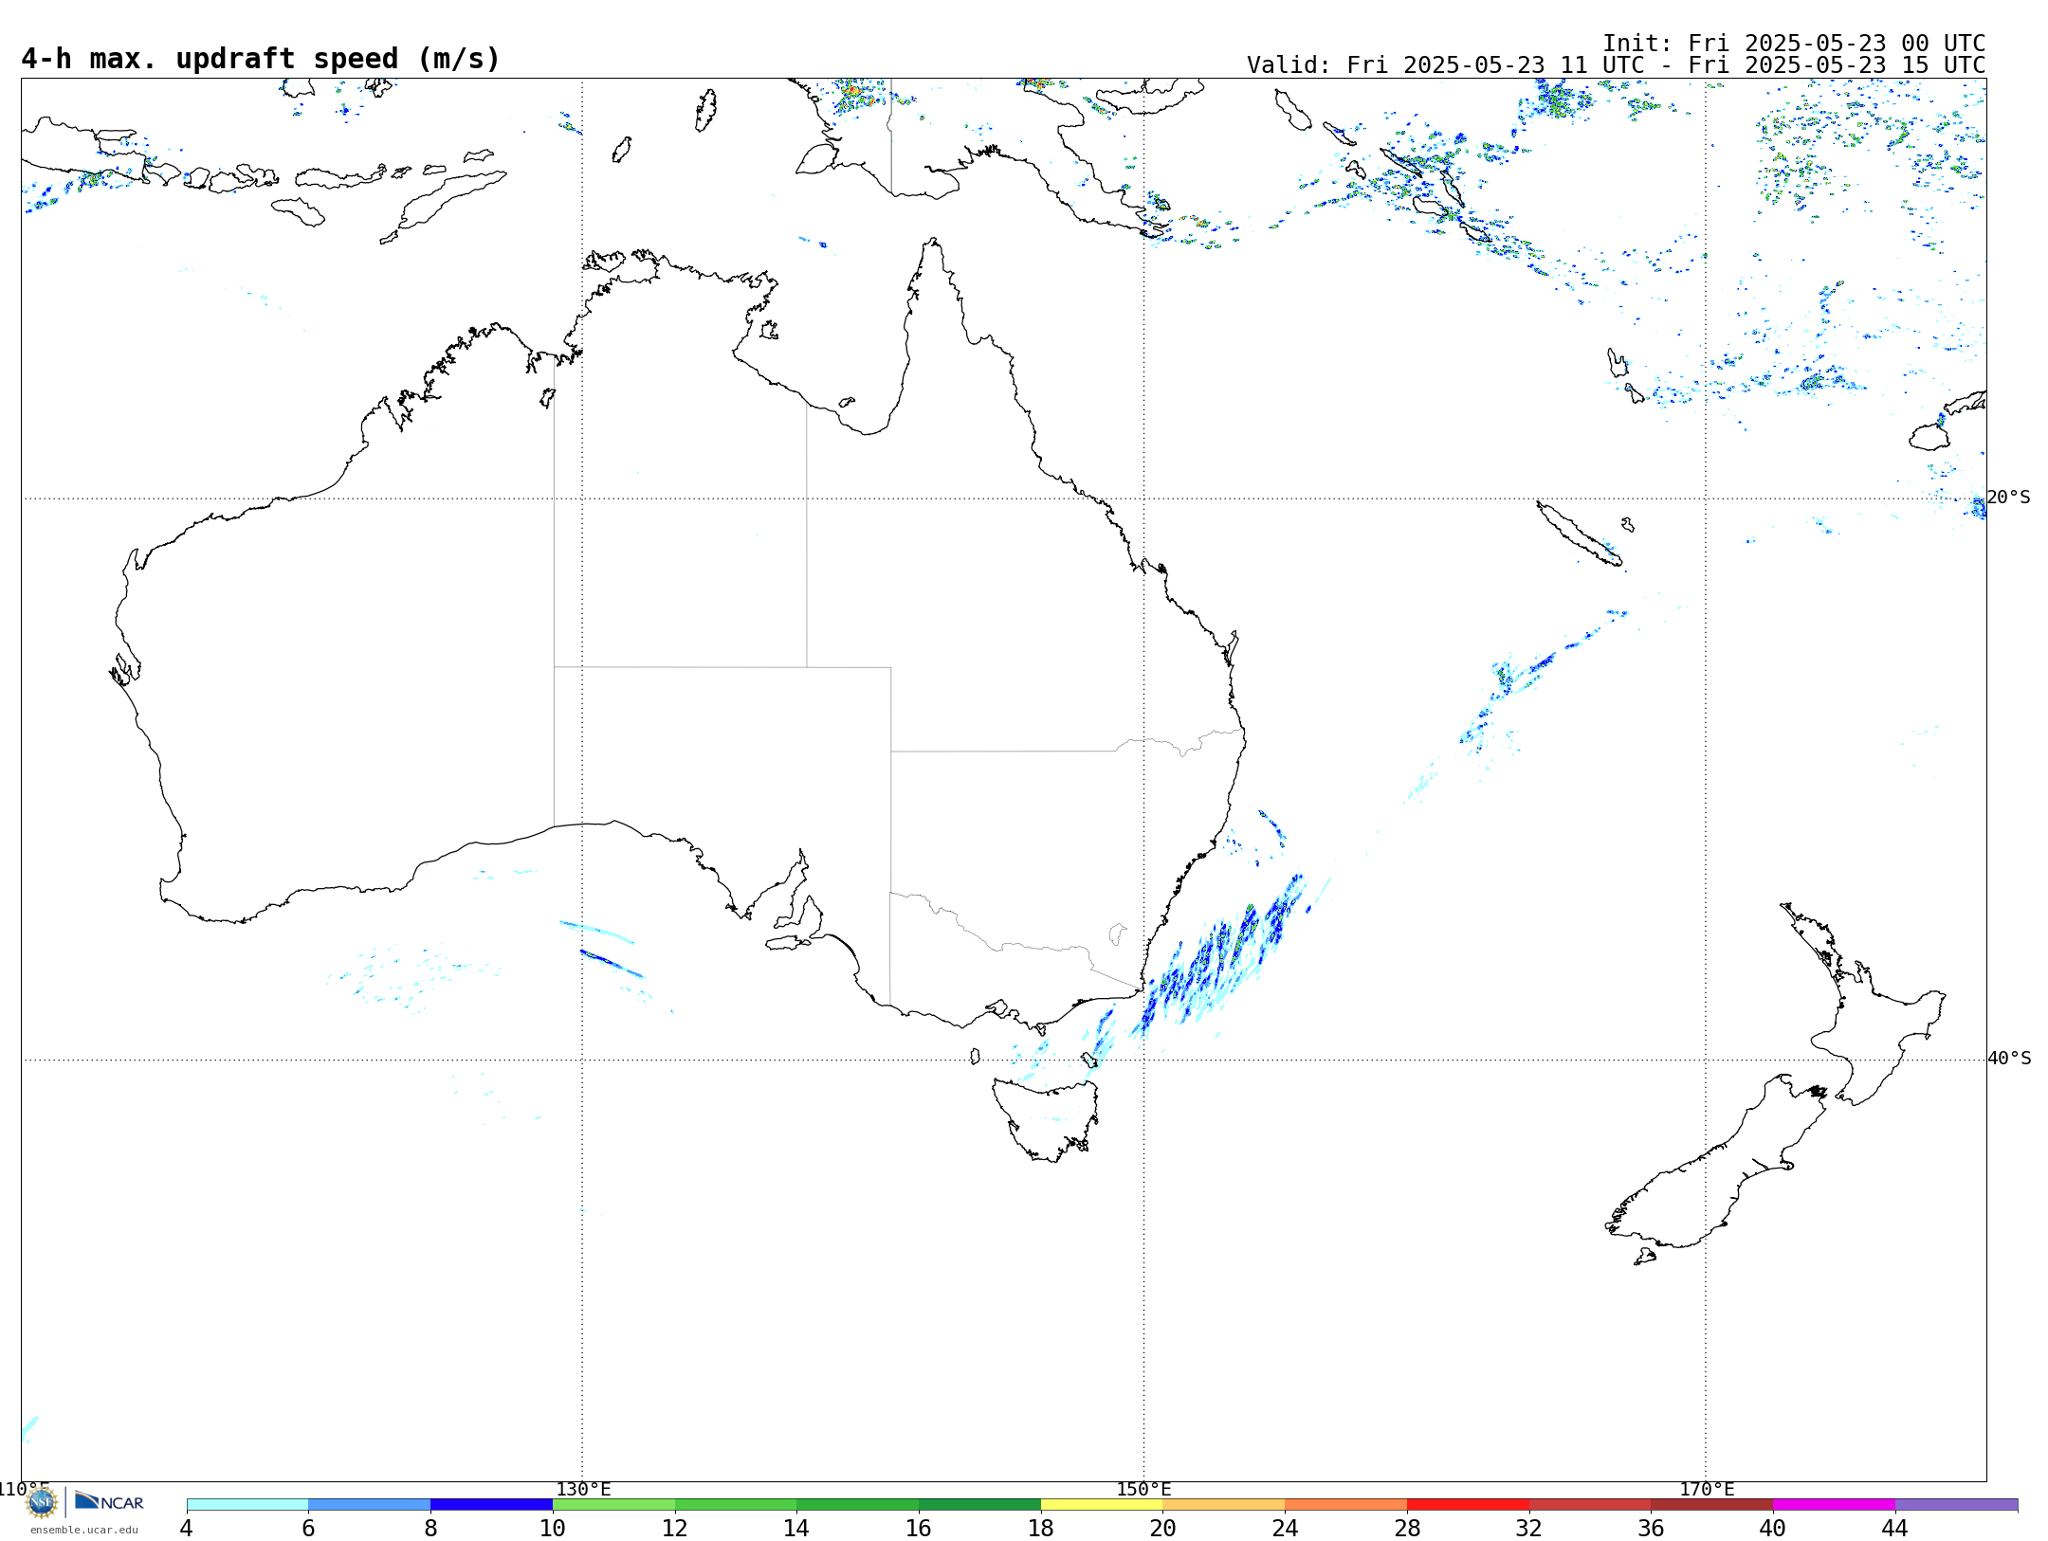Select the plot title '4-h max. updraft speed (m/s)'
The height and width of the screenshot is (1541, 2048).
261,59
